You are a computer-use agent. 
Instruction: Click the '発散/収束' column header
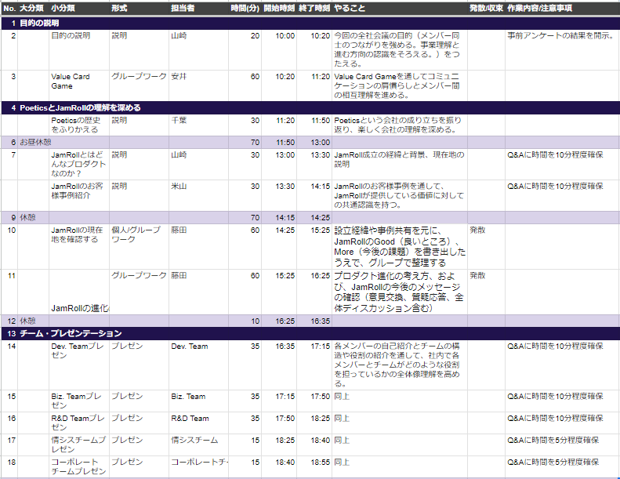486,8
